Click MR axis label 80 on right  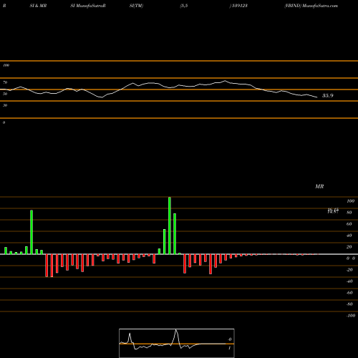(x=349, y=213)
